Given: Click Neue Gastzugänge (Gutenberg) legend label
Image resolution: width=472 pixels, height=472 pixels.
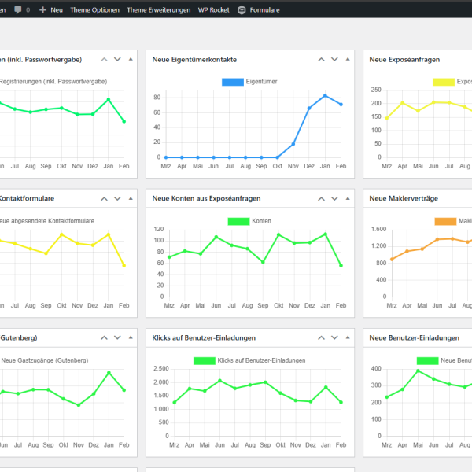Looking at the screenshot, I should tap(45, 360).
